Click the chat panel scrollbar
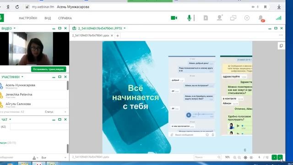This screenshot has height=165, width=293. 68,148
